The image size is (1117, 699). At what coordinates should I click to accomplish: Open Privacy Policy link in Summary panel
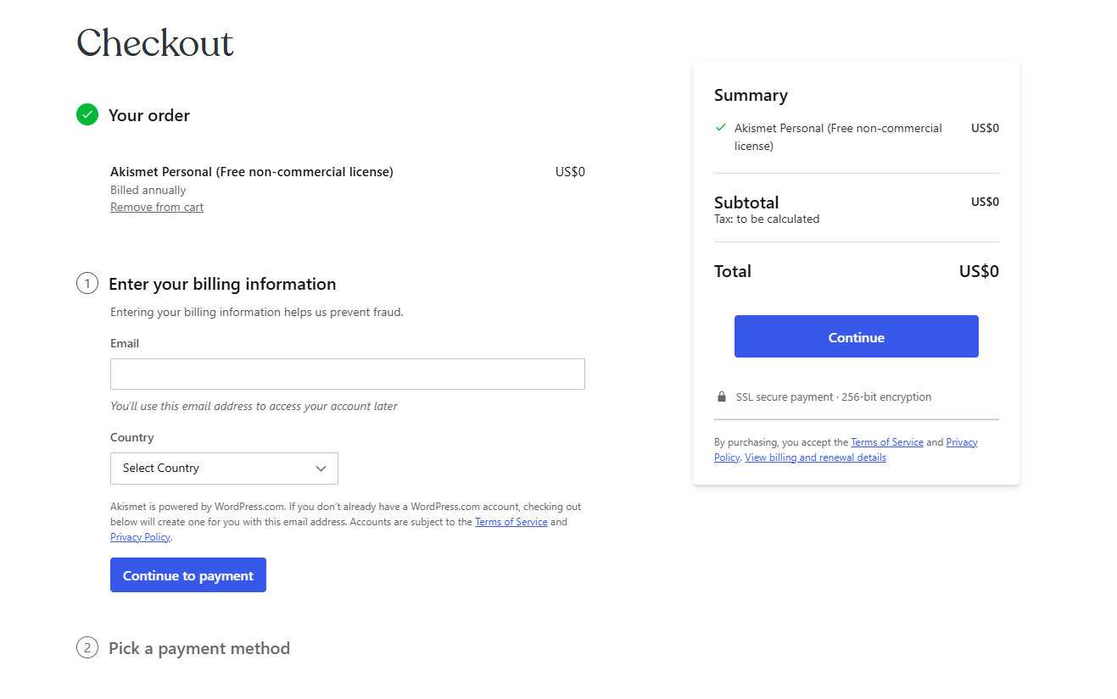tap(846, 450)
